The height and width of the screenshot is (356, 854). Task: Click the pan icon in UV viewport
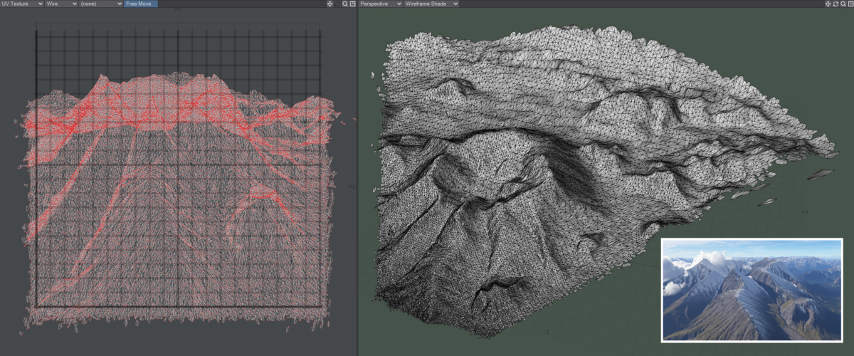[330, 4]
